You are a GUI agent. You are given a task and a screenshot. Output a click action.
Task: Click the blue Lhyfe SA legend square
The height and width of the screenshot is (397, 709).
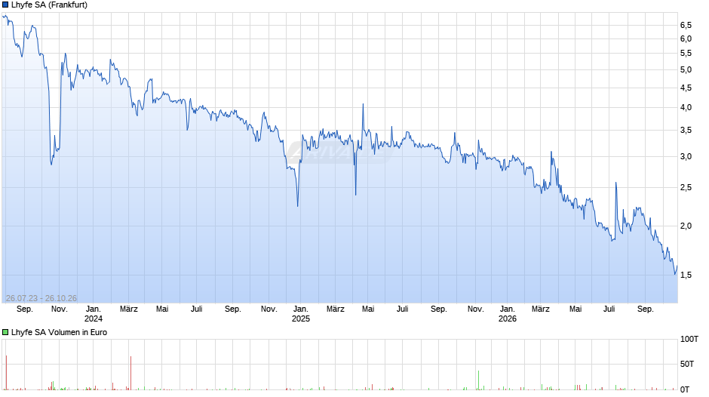click(5, 5)
